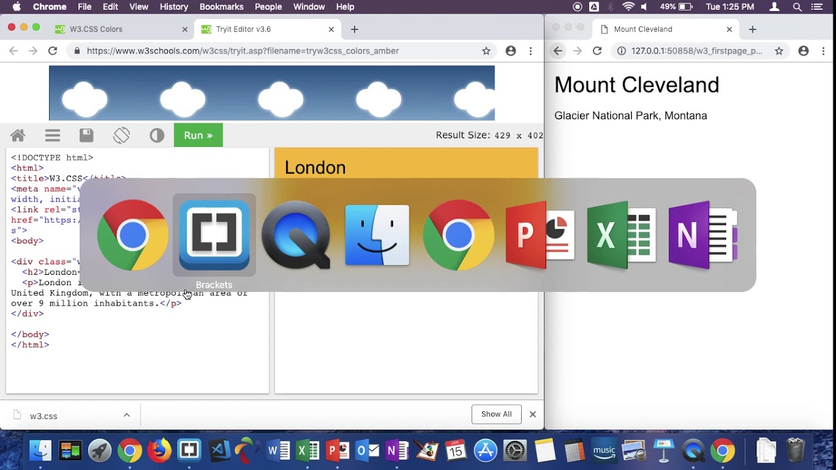
Task: Close the Tryit Editor v3.6 tab
Action: [331, 29]
